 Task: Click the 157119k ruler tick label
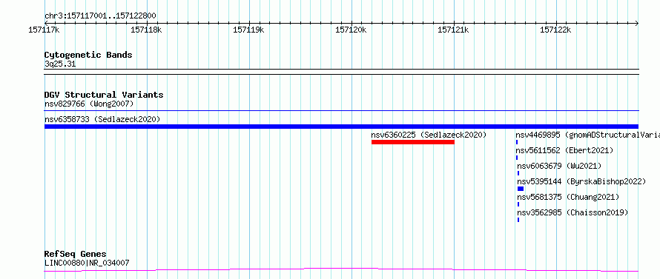pos(248,30)
